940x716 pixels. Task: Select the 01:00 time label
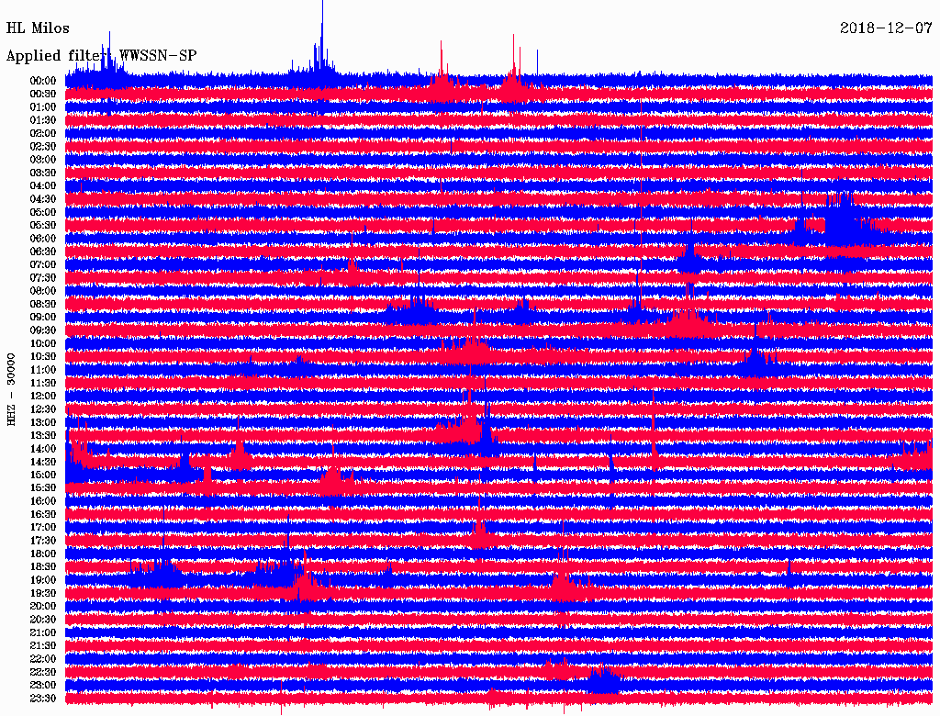[x=43, y=107]
